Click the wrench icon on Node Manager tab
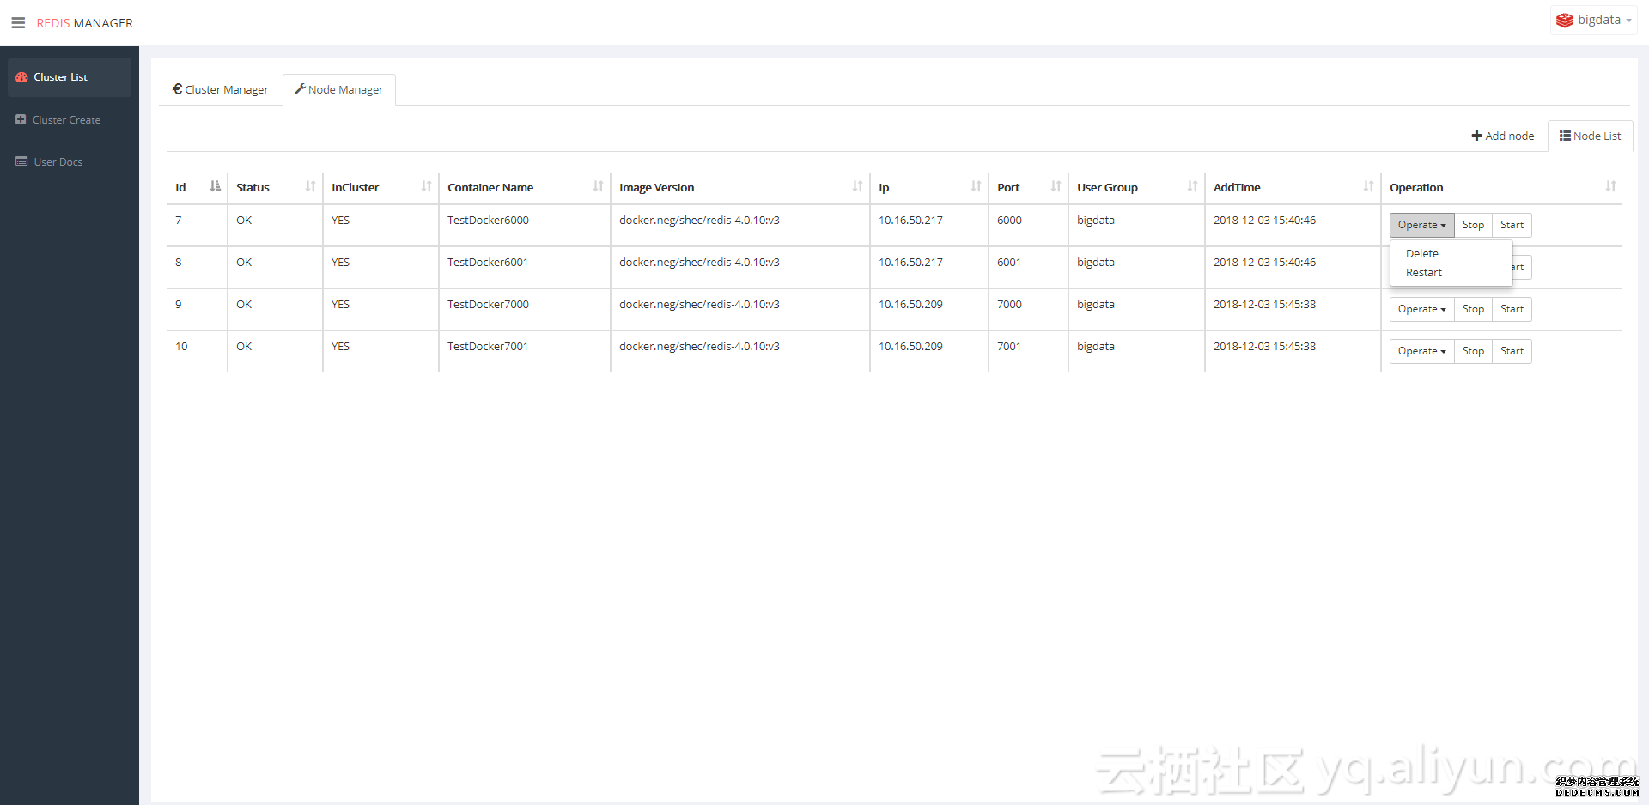Viewport: 1649px width, 805px height. click(301, 89)
